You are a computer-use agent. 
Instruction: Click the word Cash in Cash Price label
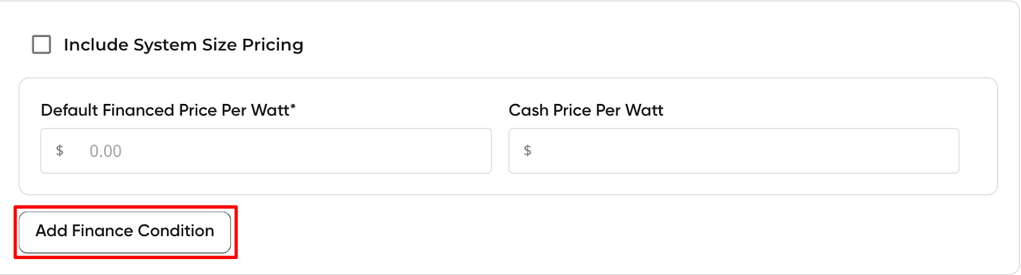click(528, 110)
